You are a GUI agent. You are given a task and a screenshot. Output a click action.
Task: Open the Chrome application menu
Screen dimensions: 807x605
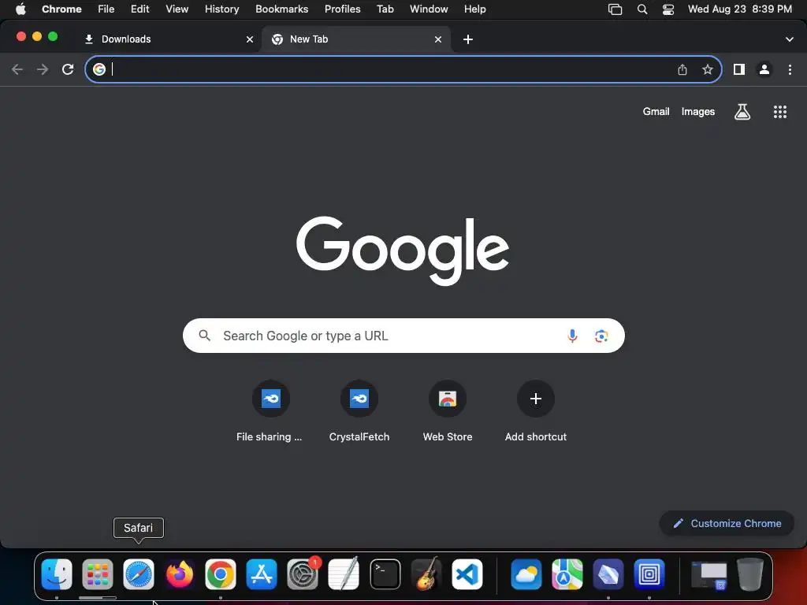[61, 9]
